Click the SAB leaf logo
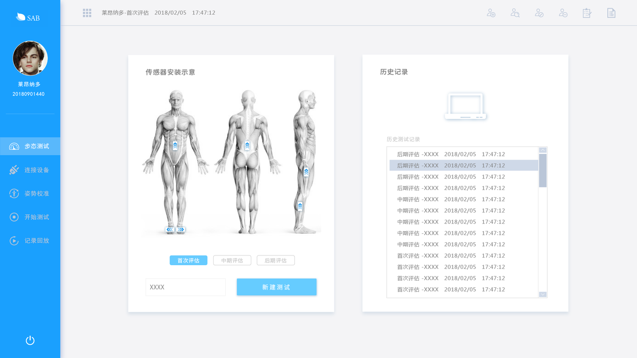This screenshot has height=358, width=637. click(28, 17)
